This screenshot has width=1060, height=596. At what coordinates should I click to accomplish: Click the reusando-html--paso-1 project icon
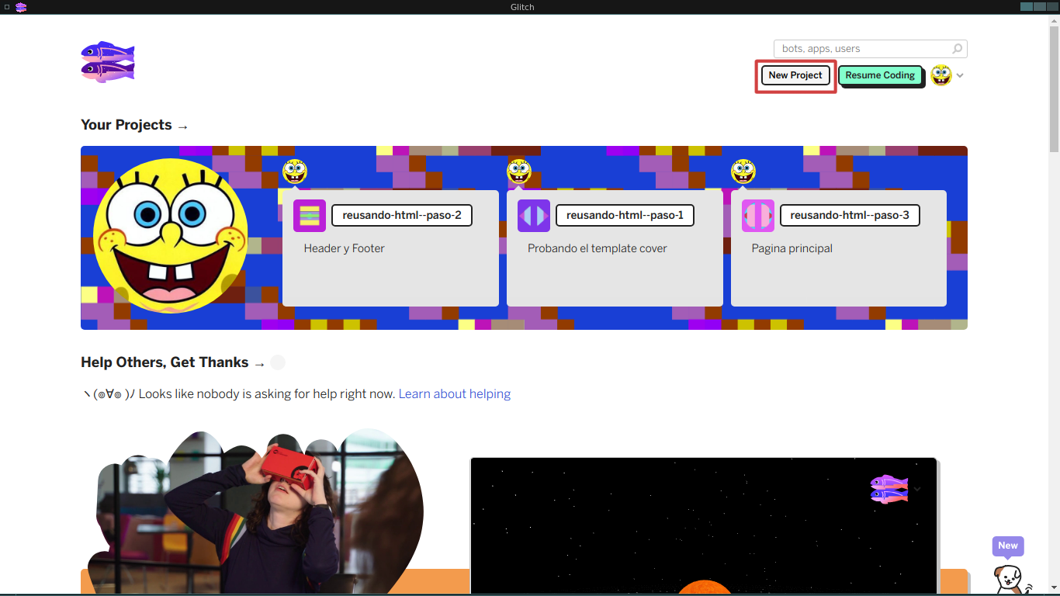click(534, 216)
